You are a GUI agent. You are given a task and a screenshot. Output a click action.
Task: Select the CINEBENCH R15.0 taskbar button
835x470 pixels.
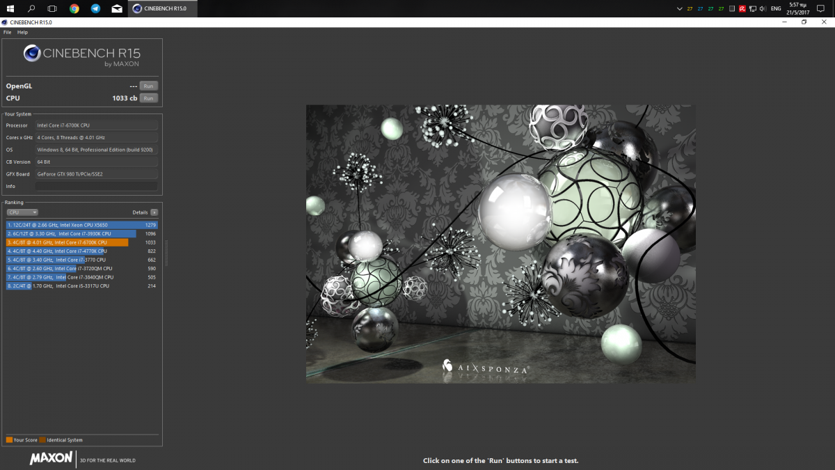(x=161, y=9)
